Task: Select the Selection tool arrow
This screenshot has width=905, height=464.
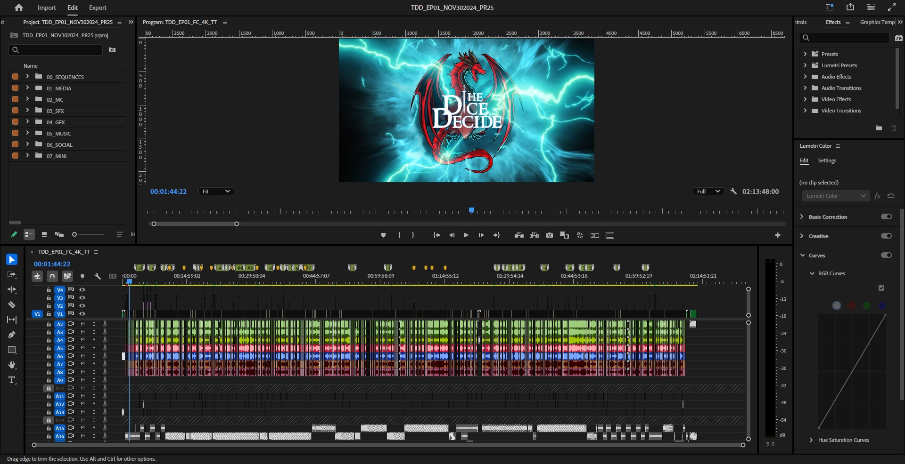Action: point(12,259)
